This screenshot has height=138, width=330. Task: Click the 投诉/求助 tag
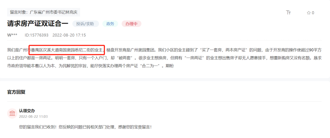click(x=85, y=24)
